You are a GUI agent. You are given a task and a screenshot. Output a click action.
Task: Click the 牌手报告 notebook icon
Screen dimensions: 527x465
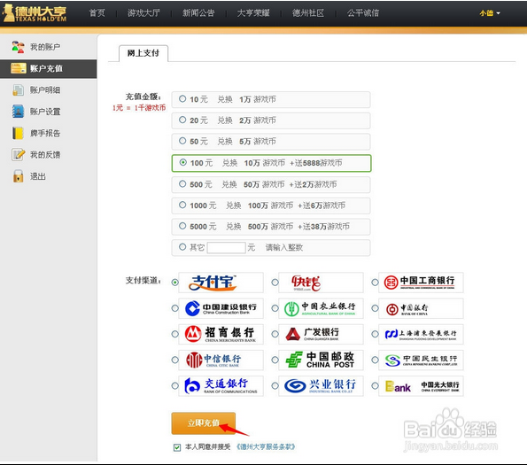click(x=18, y=133)
